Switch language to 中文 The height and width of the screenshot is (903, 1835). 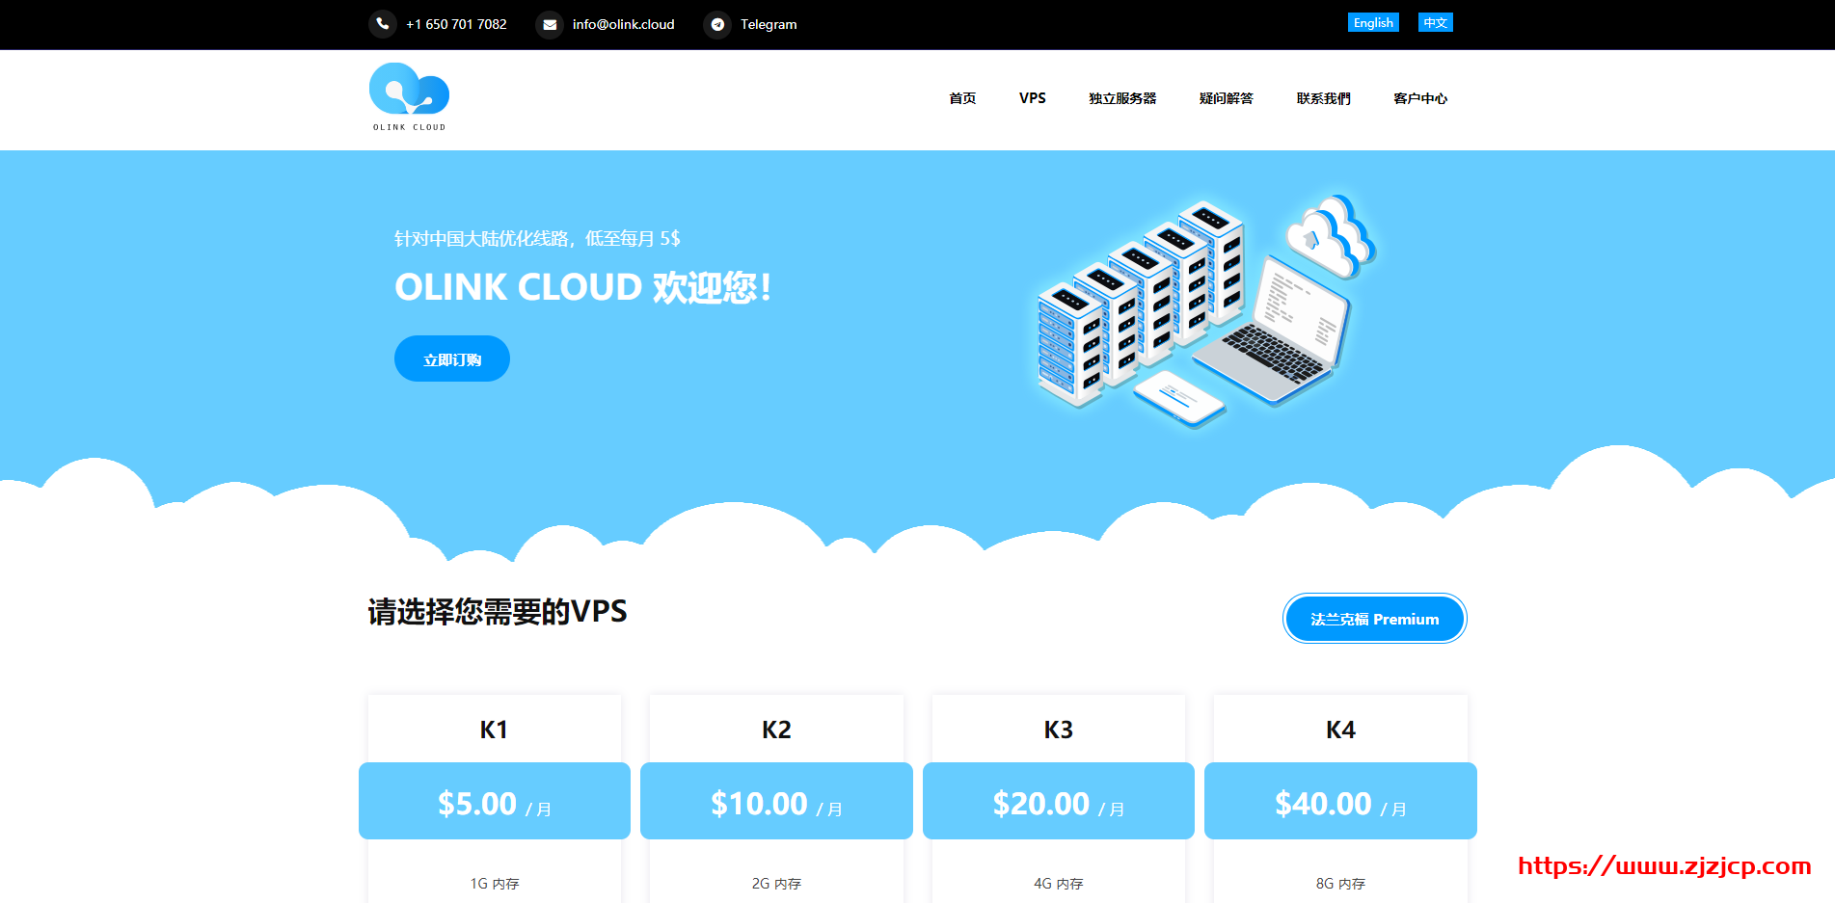click(1435, 21)
